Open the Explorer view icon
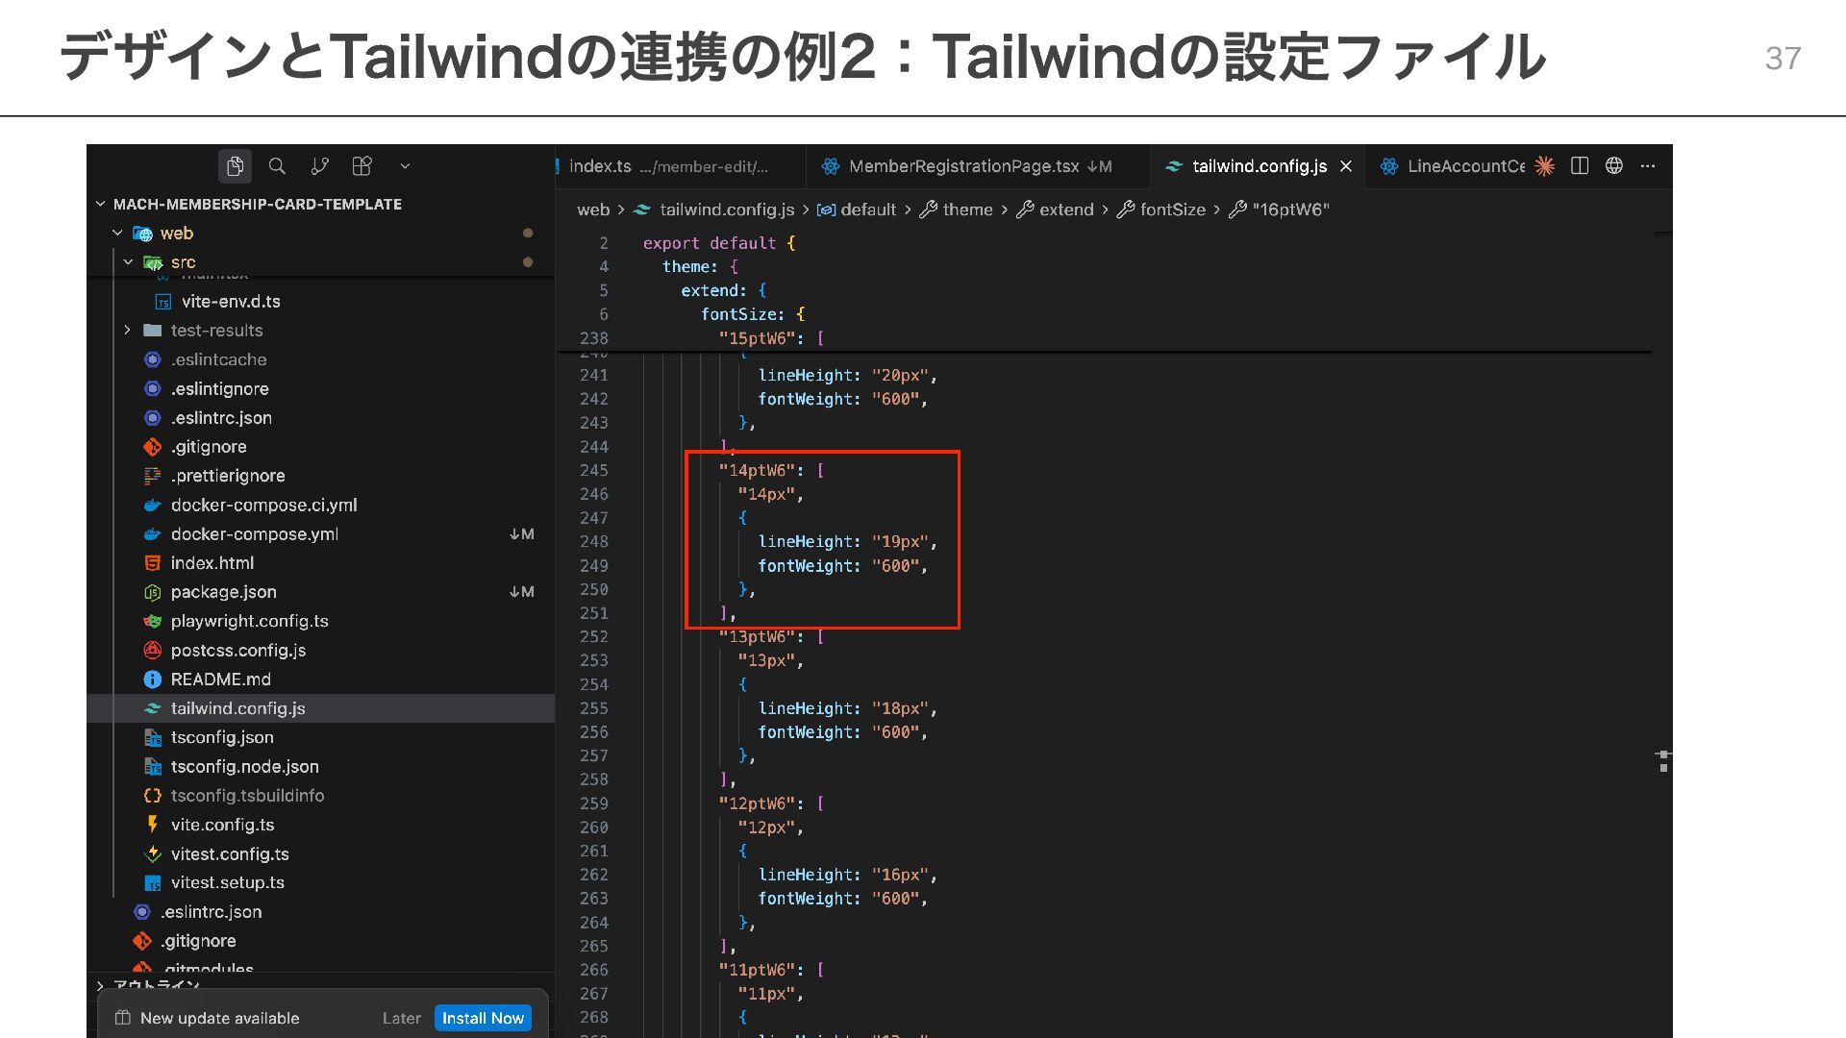Image resolution: width=1846 pixels, height=1038 pixels. (x=235, y=166)
